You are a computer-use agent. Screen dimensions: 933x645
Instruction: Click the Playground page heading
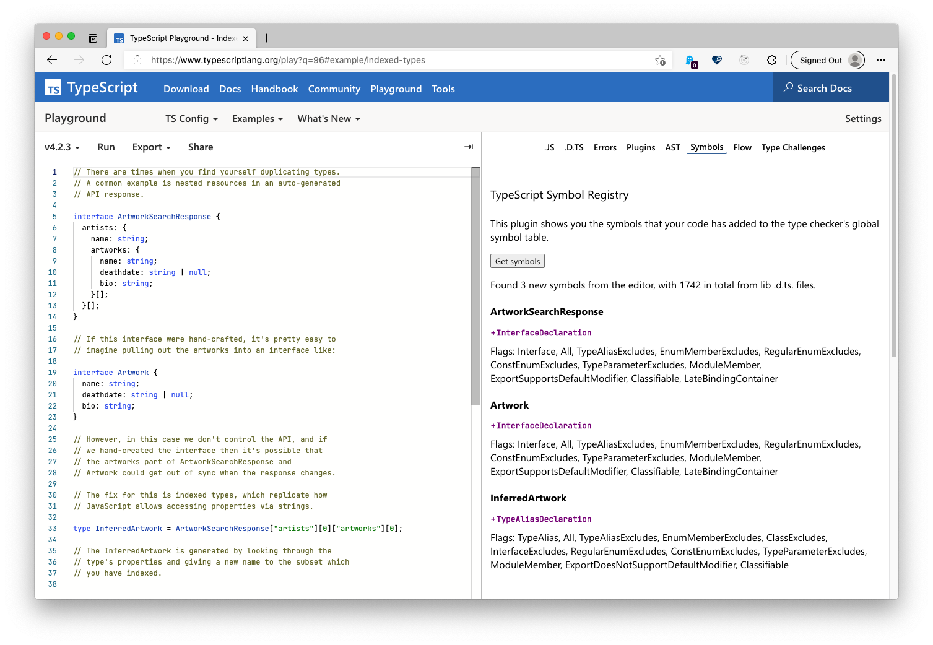coord(76,118)
